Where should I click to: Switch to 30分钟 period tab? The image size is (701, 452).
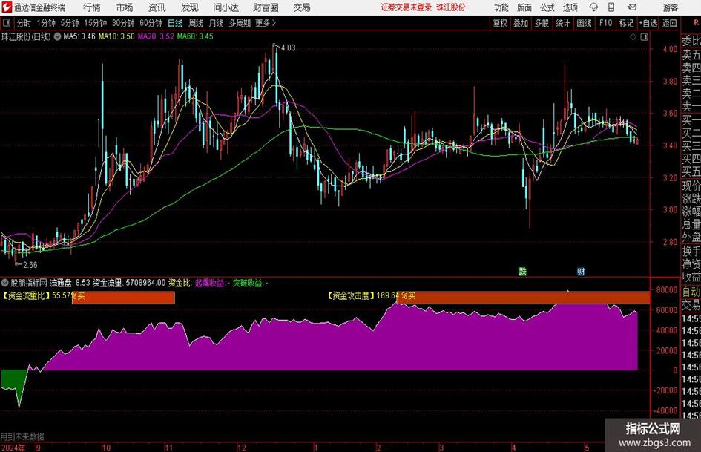pyautogui.click(x=123, y=23)
